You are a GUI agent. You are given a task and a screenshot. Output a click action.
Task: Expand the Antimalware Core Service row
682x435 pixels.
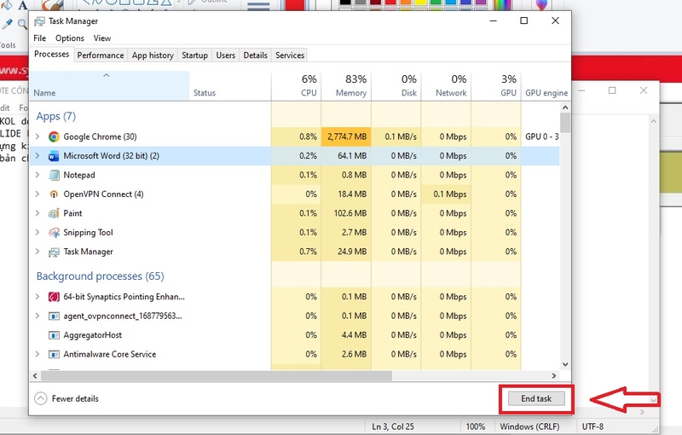point(38,354)
